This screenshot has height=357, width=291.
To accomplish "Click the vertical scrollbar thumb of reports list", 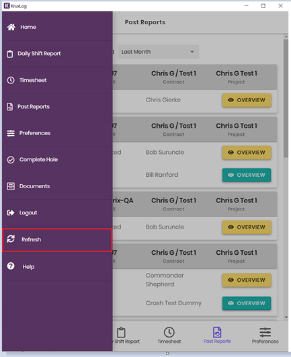I will [x=286, y=98].
